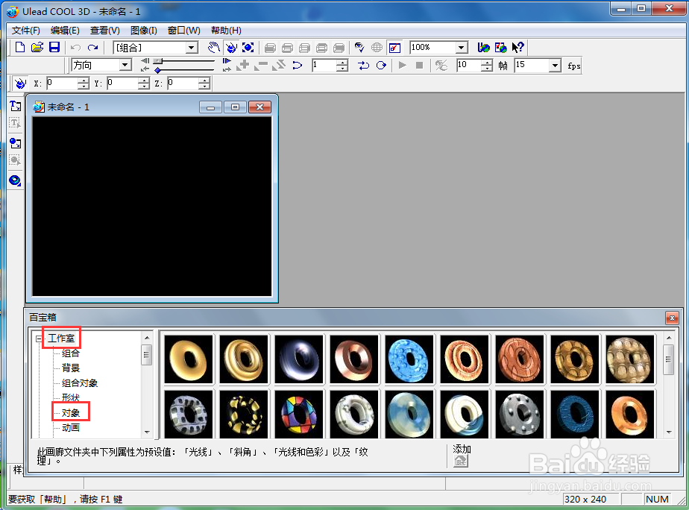Select the dark blue textured ring thumbnail
The width and height of the screenshot is (689, 510).
[x=575, y=415]
